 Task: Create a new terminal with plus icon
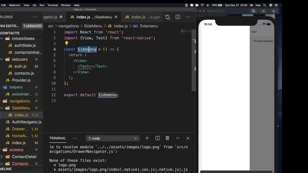[x=147, y=138]
